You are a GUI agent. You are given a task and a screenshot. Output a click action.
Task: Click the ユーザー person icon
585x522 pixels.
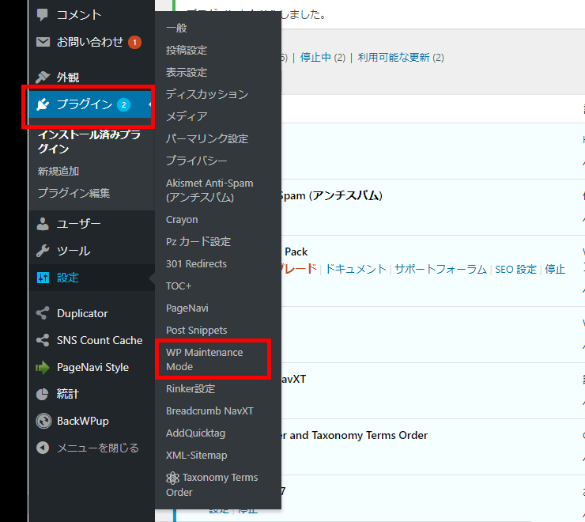point(43,224)
